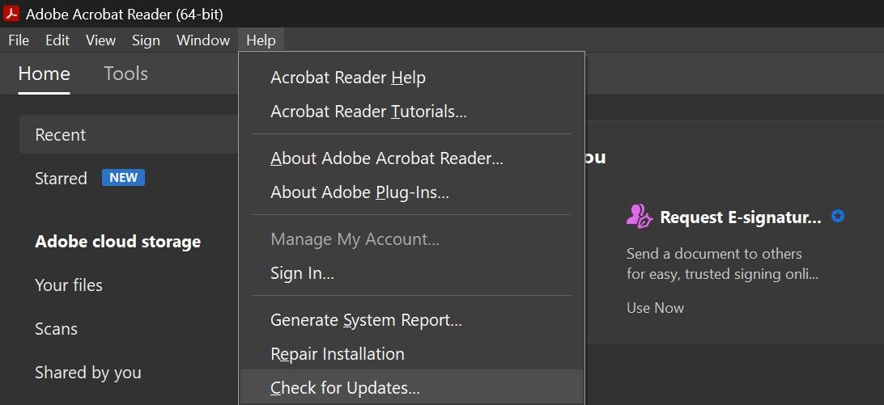
Task: Open the View menu
Action: (x=101, y=40)
